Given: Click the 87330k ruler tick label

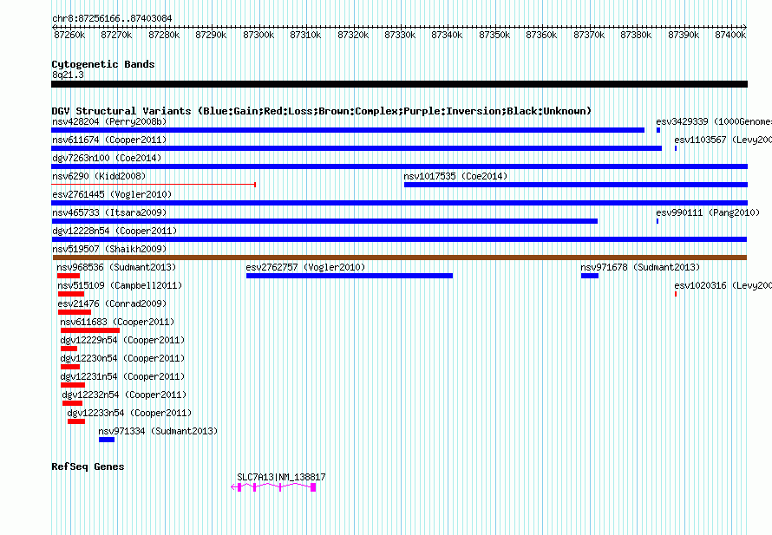Looking at the screenshot, I should coord(400,35).
